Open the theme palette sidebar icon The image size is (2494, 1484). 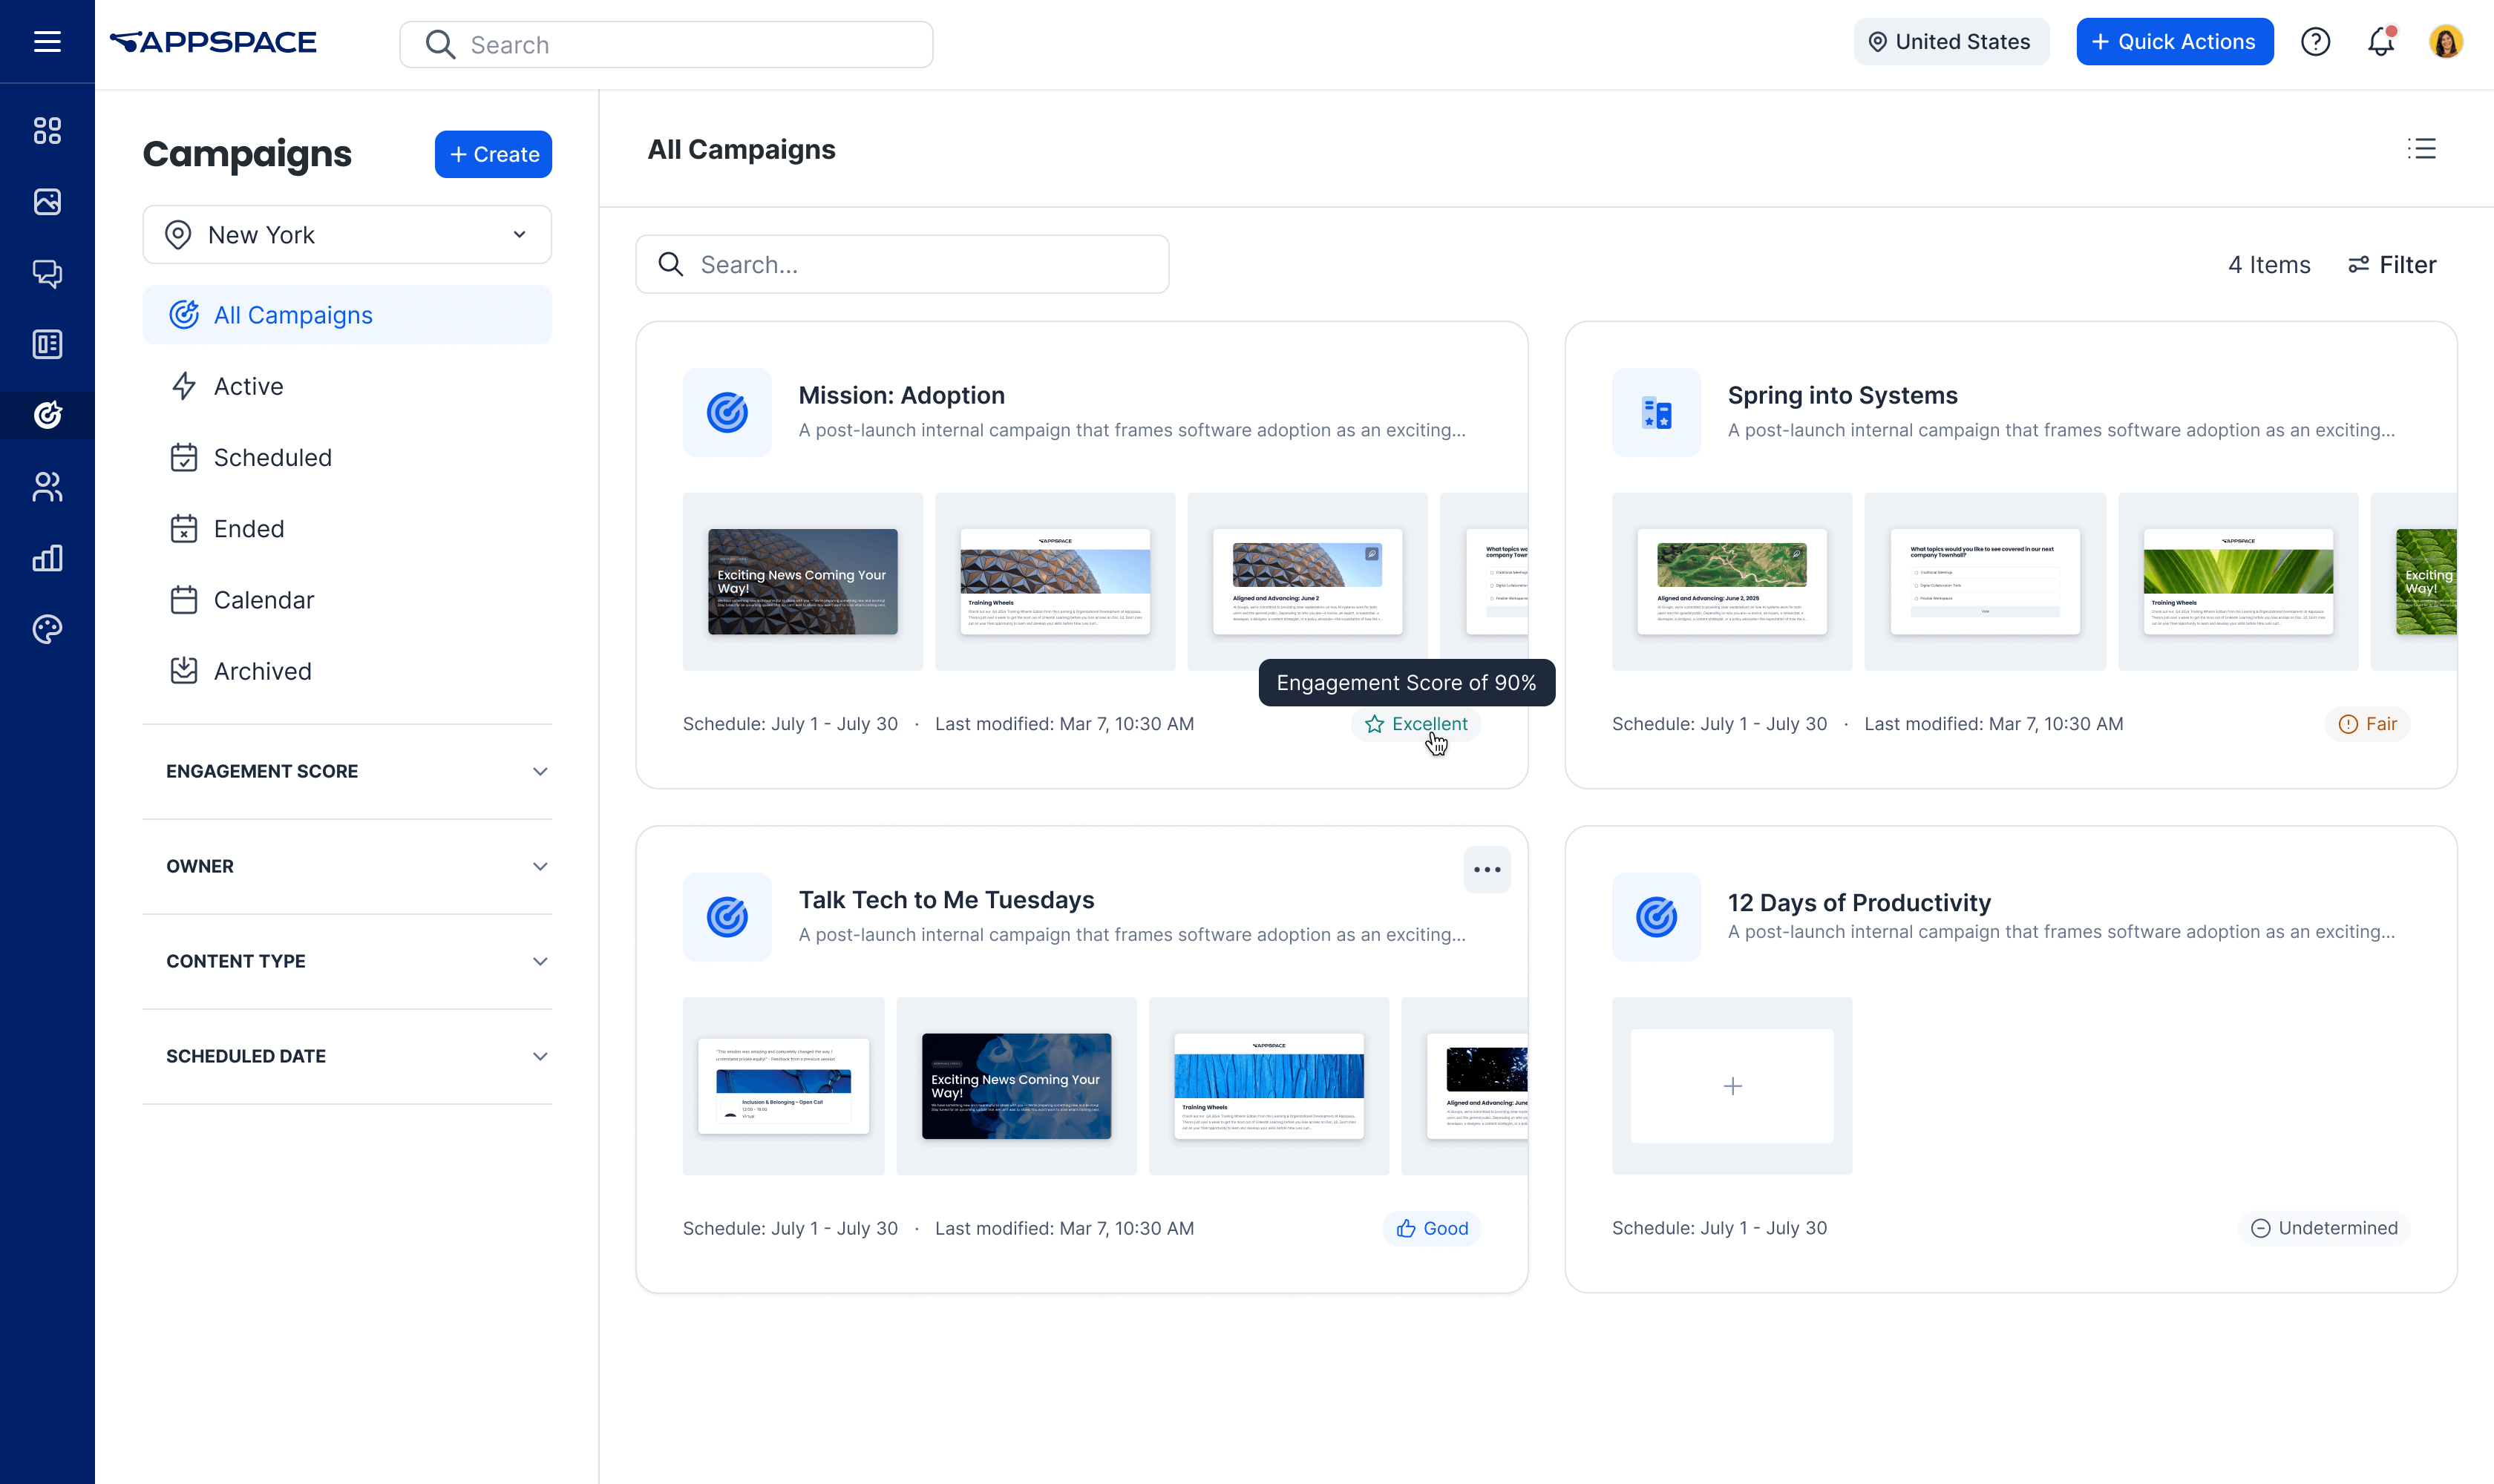pyautogui.click(x=47, y=629)
